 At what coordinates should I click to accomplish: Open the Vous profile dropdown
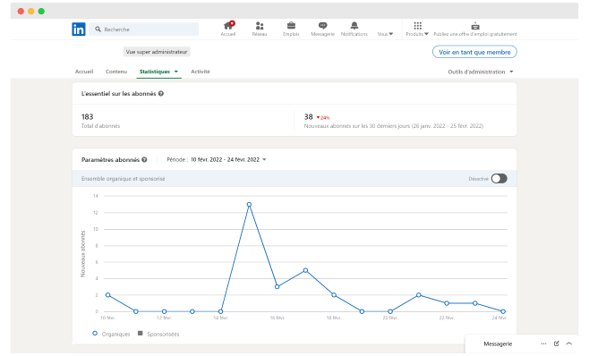pos(385,34)
